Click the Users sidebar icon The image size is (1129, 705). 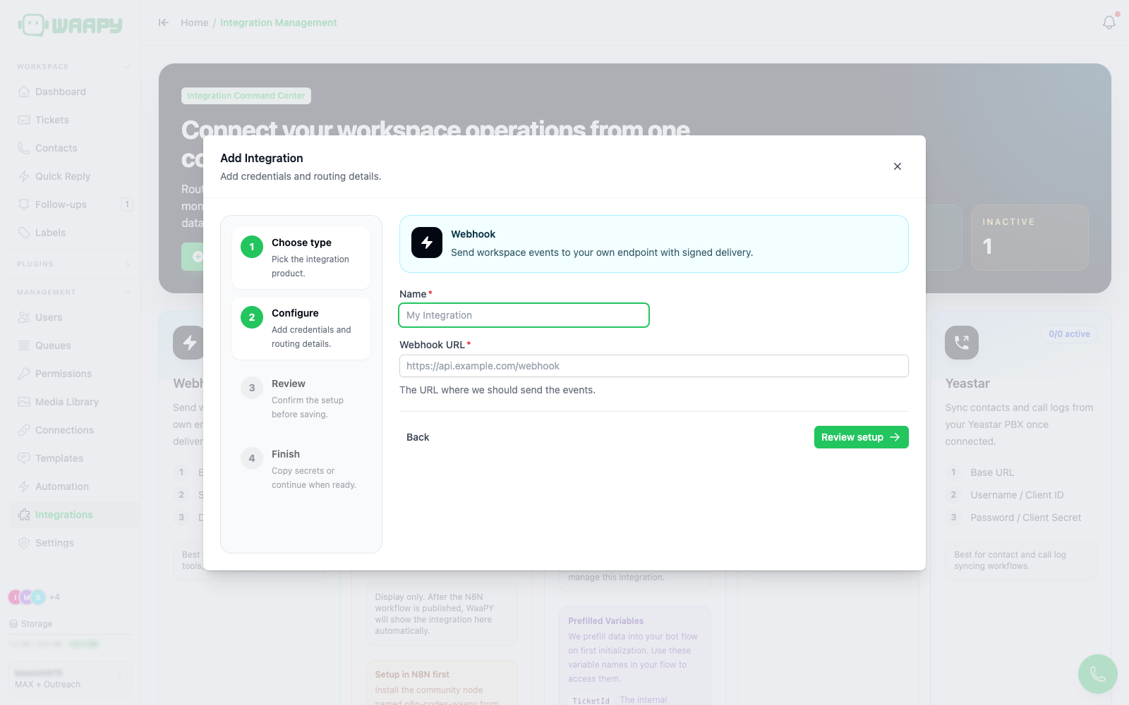pyautogui.click(x=24, y=317)
